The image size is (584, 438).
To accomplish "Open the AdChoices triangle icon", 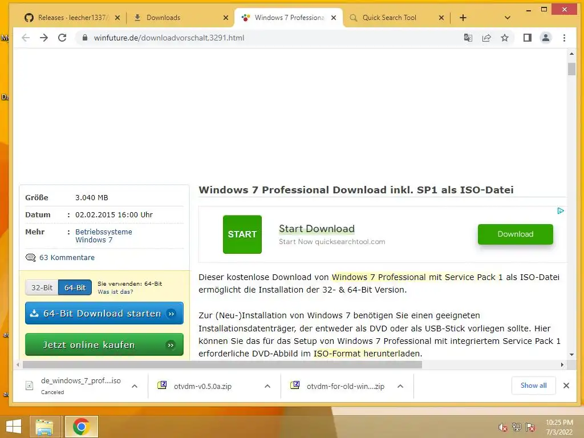I will click(561, 211).
